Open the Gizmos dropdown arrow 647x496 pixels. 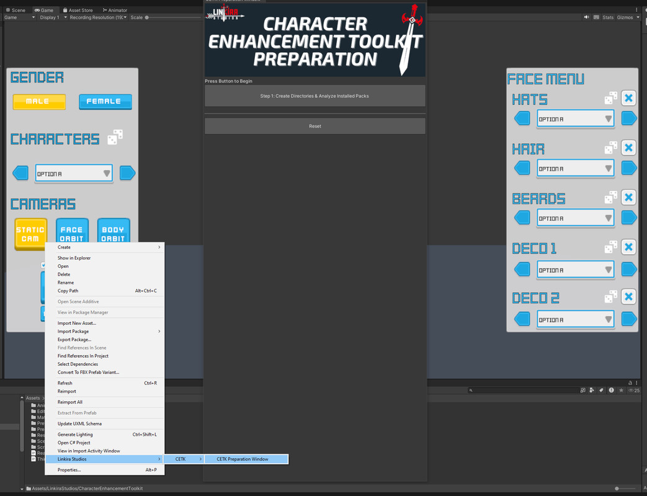coord(638,17)
